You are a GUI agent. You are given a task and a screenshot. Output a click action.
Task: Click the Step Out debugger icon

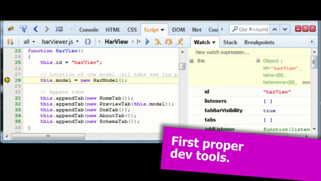[180, 42]
